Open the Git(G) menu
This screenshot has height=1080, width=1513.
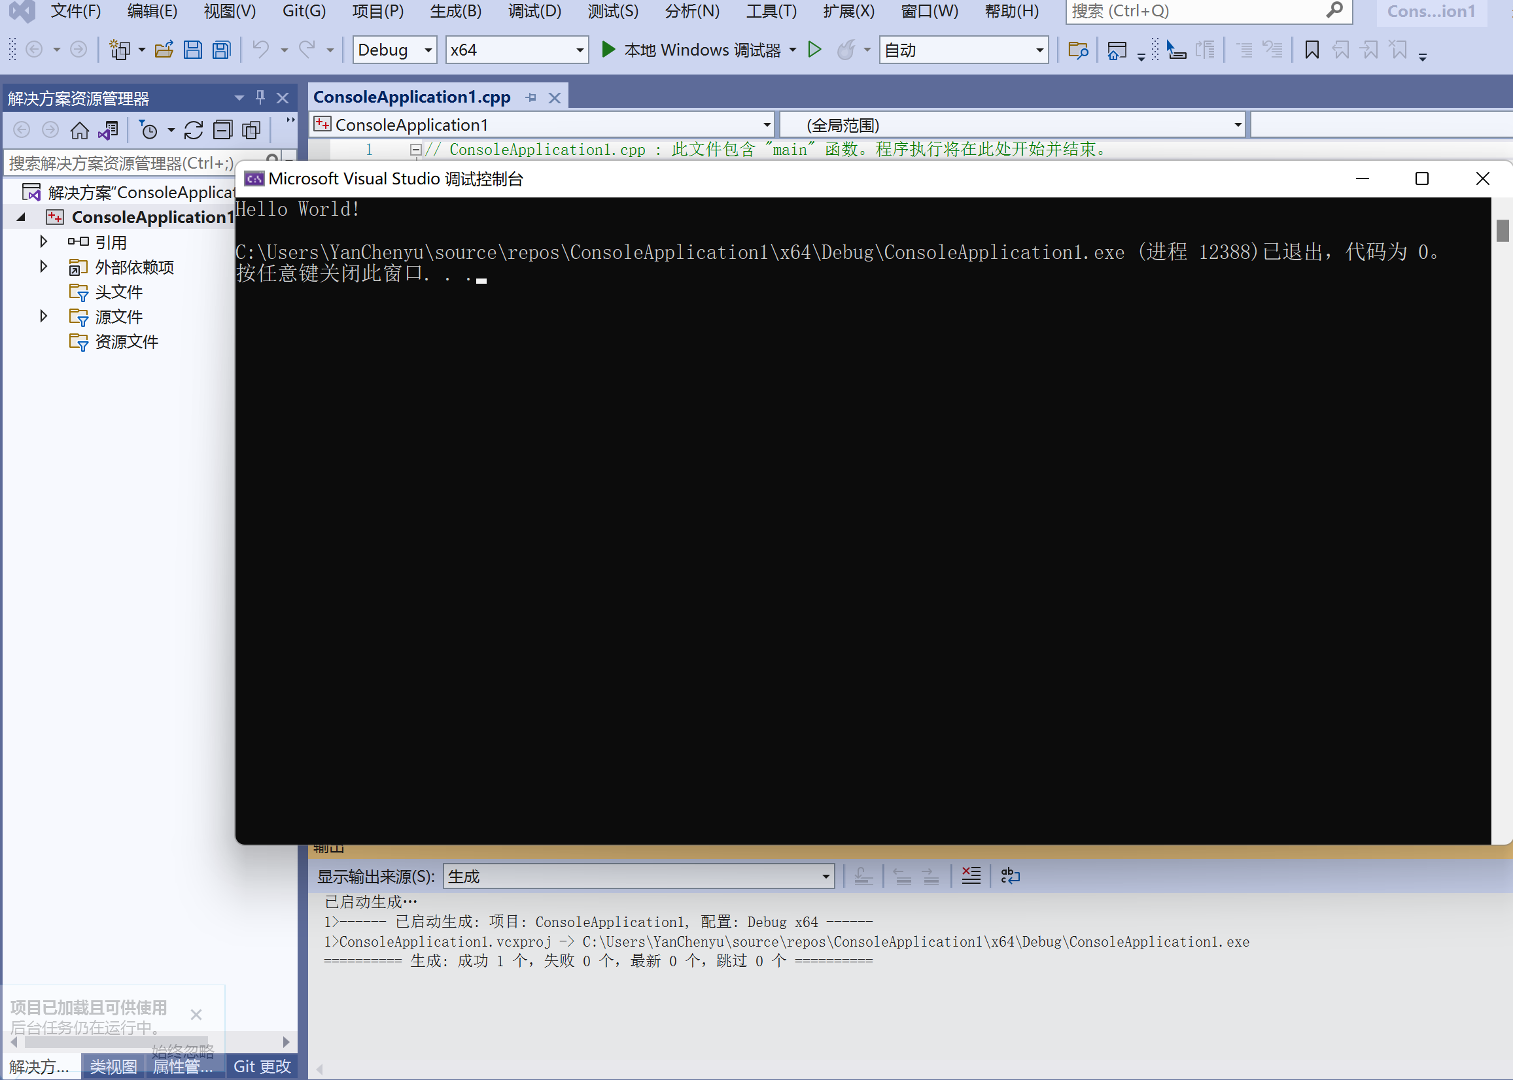tap(304, 11)
